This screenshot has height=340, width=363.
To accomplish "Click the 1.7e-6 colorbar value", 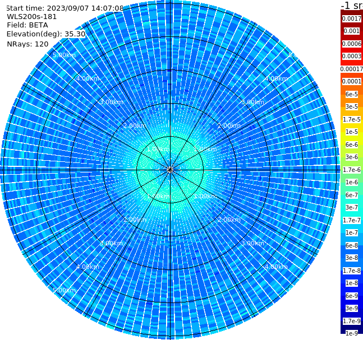I will (x=352, y=170).
